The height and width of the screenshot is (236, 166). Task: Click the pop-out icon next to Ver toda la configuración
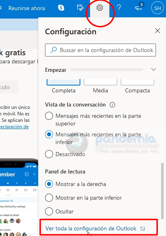click(143, 229)
